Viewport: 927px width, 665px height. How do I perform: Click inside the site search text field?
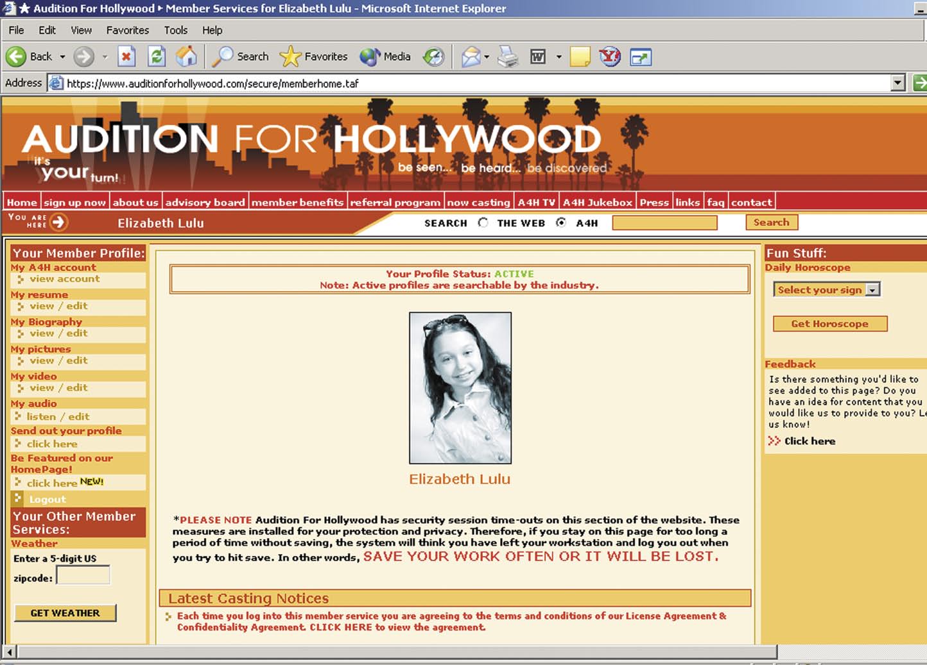[664, 223]
